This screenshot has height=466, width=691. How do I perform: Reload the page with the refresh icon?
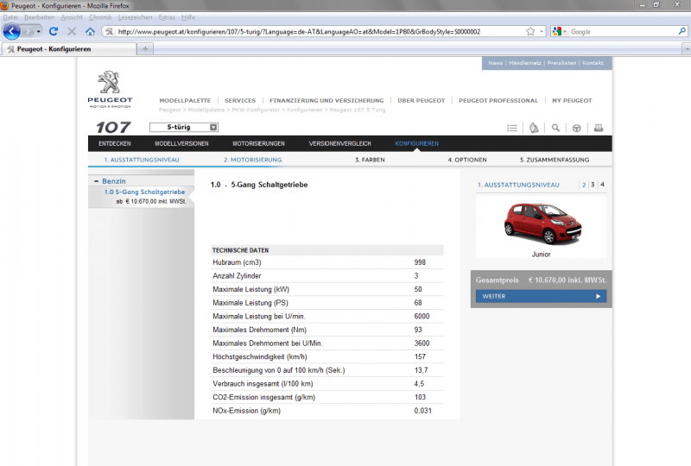pyautogui.click(x=54, y=31)
